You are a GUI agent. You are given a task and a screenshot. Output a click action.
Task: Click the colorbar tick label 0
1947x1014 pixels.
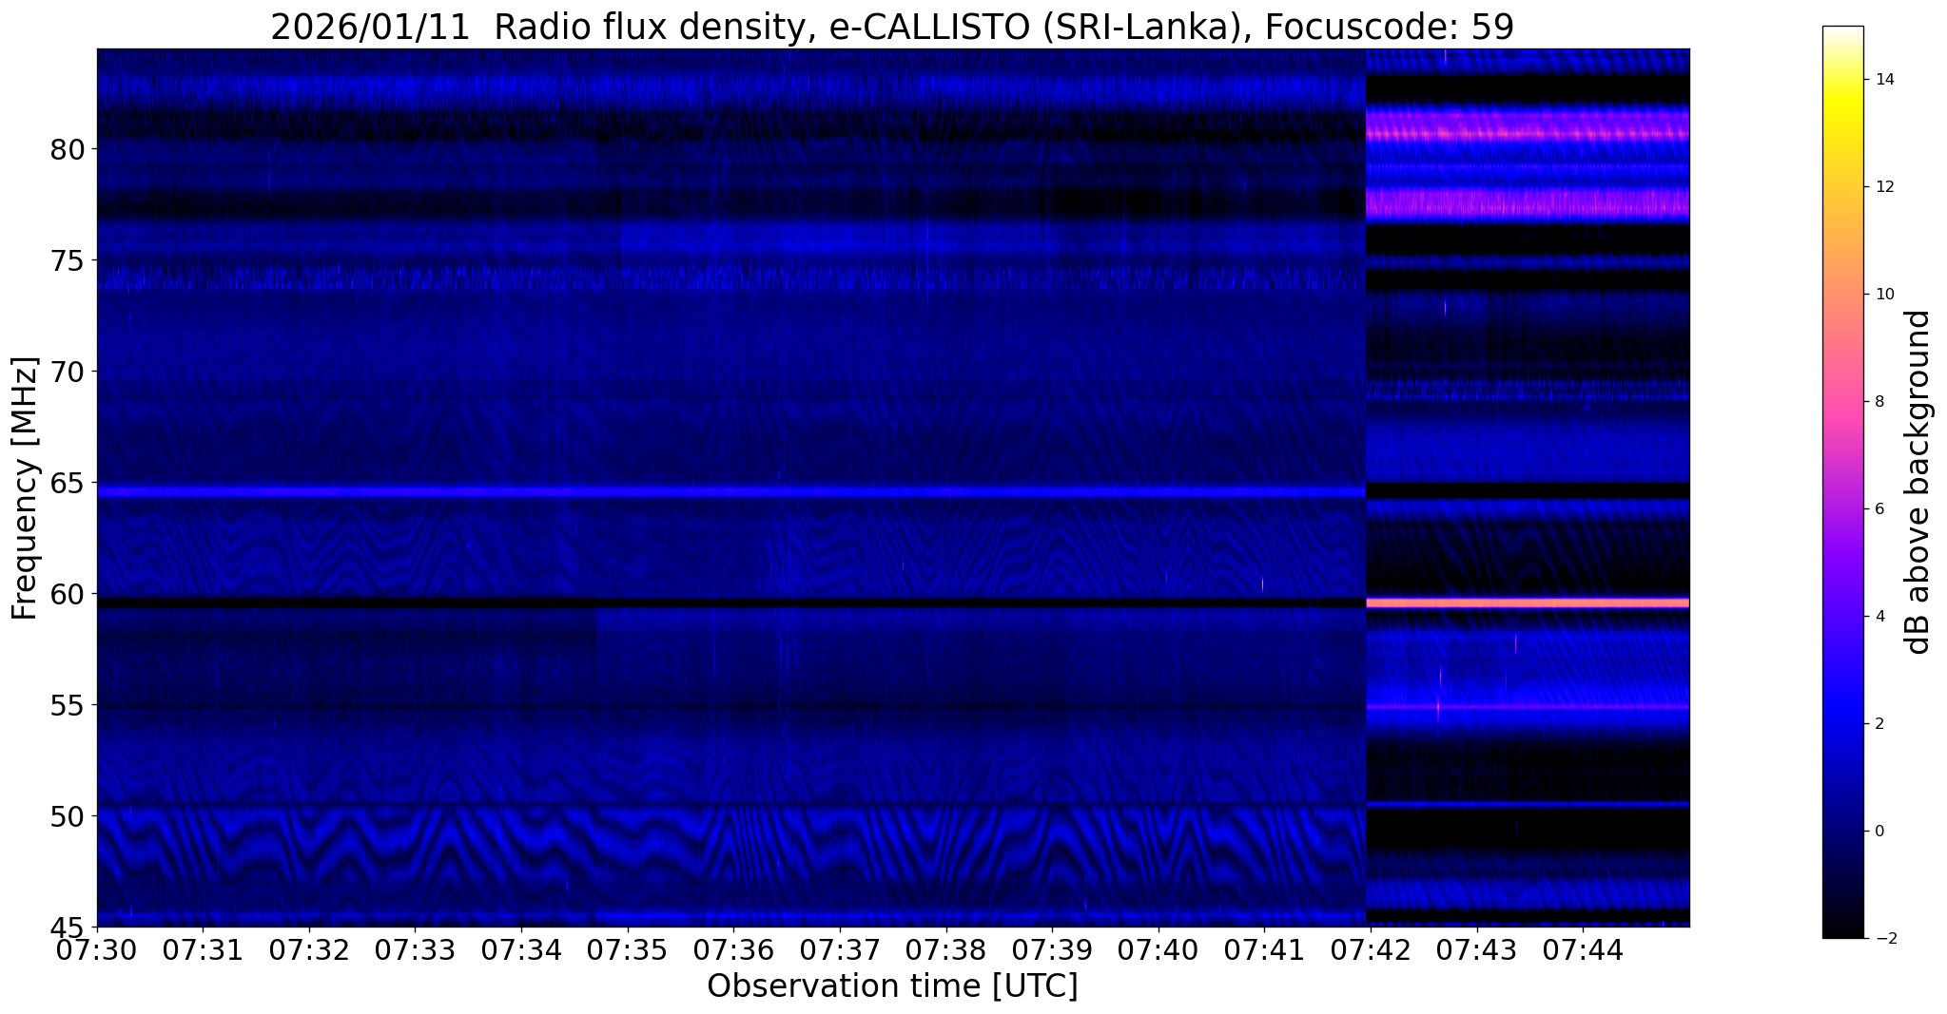click(1878, 832)
